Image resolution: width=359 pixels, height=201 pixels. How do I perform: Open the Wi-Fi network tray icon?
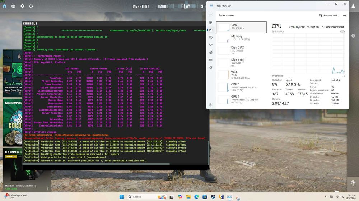(337, 197)
